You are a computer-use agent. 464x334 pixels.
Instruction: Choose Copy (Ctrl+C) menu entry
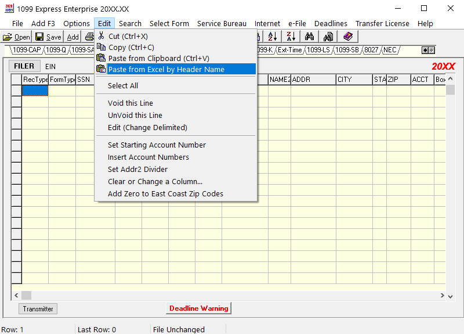(131, 48)
